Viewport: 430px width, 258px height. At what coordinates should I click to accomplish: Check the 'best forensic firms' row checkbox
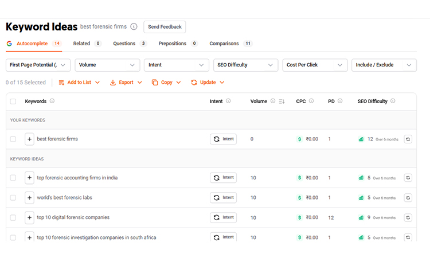point(13,139)
